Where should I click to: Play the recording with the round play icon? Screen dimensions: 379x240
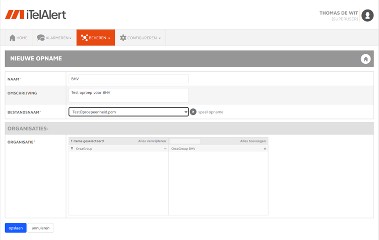[x=193, y=112]
